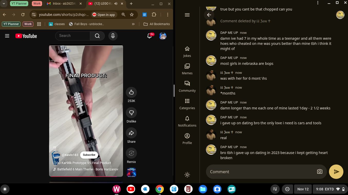Remix this YouTube short
The height and width of the screenshot is (195, 348).
pos(131,153)
